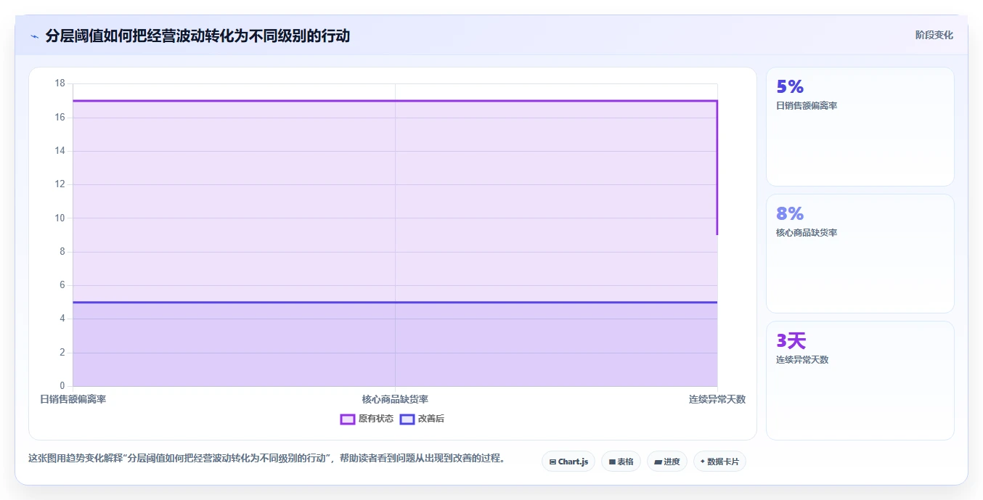
Task: Click the 5% value text
Action: click(x=790, y=87)
